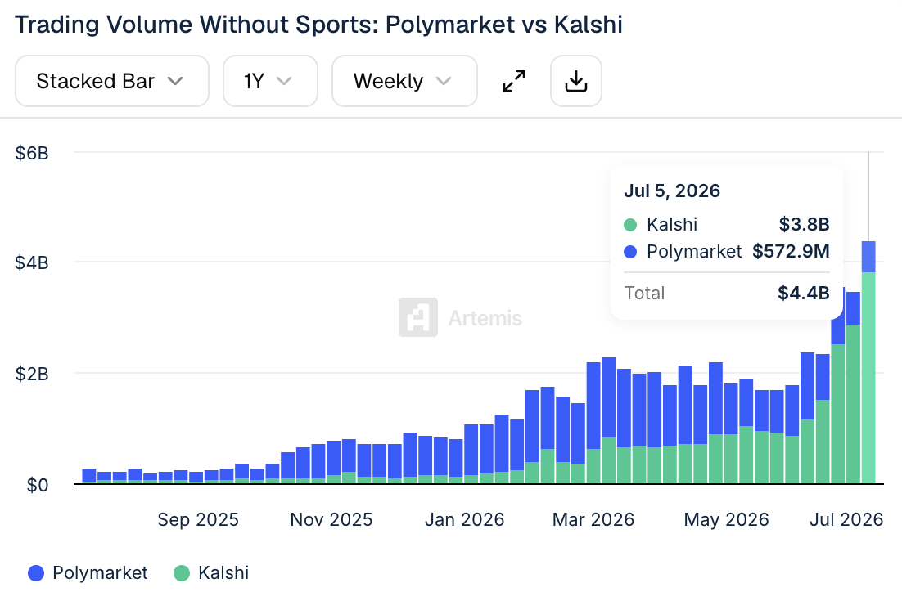
Task: Click the '$2B' y-axis label
Action: point(32,374)
